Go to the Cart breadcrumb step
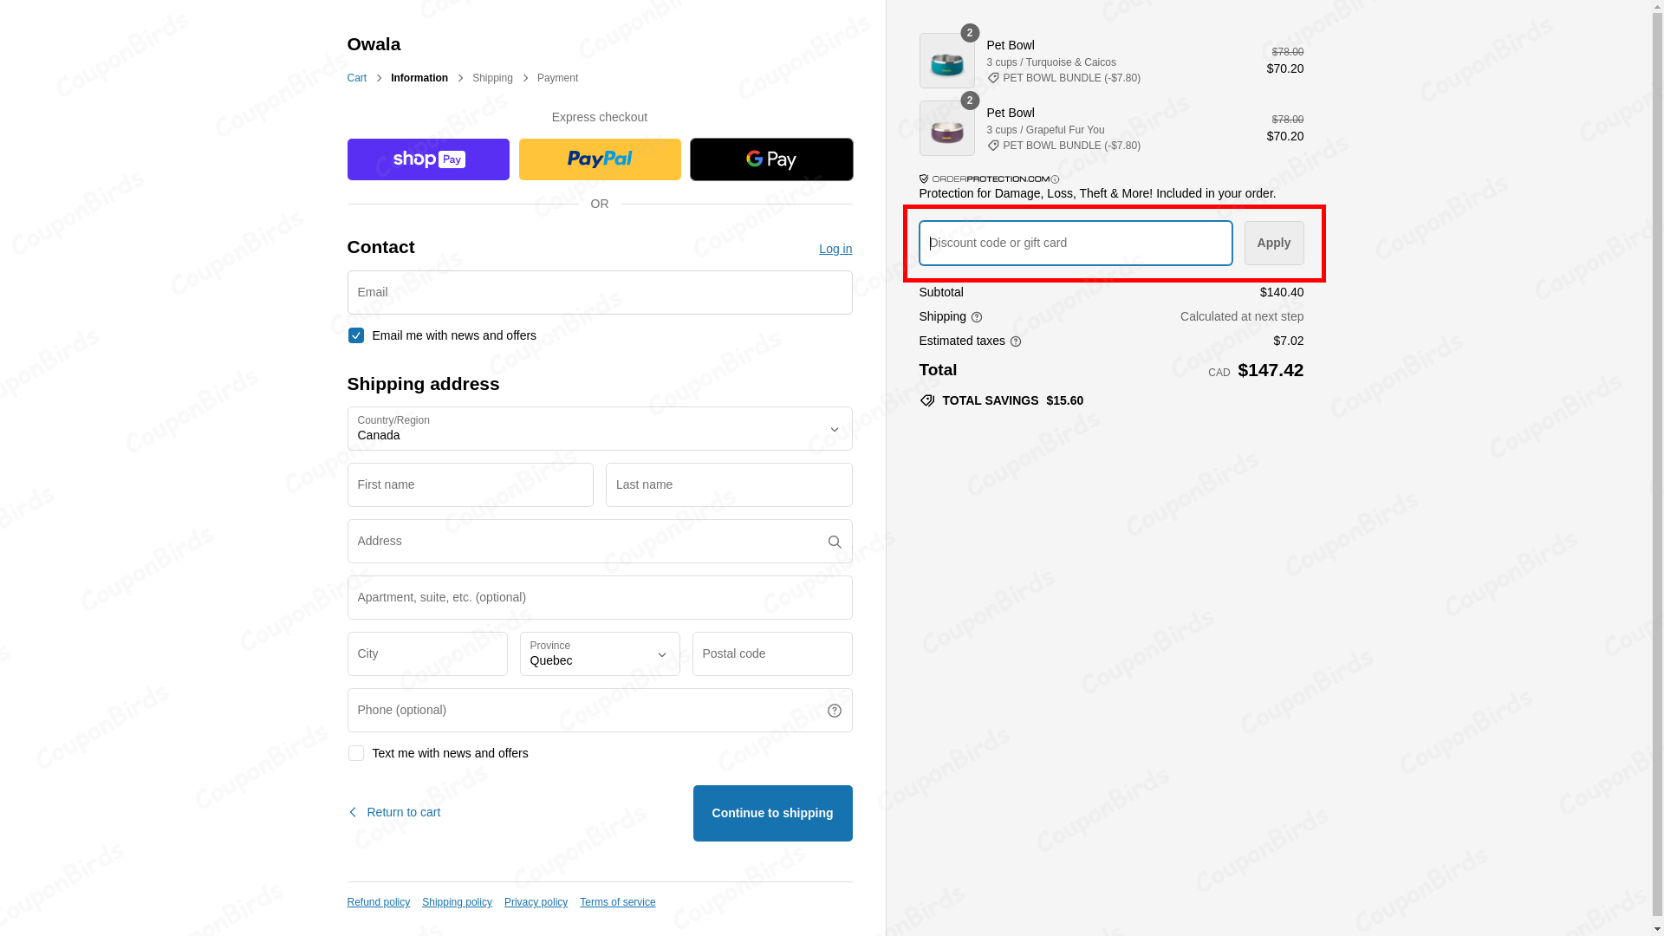1664x936 pixels. [356, 78]
